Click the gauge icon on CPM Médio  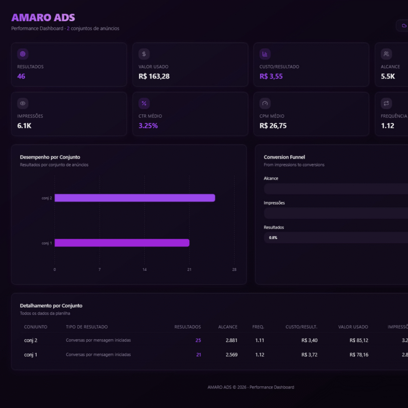coord(265,104)
